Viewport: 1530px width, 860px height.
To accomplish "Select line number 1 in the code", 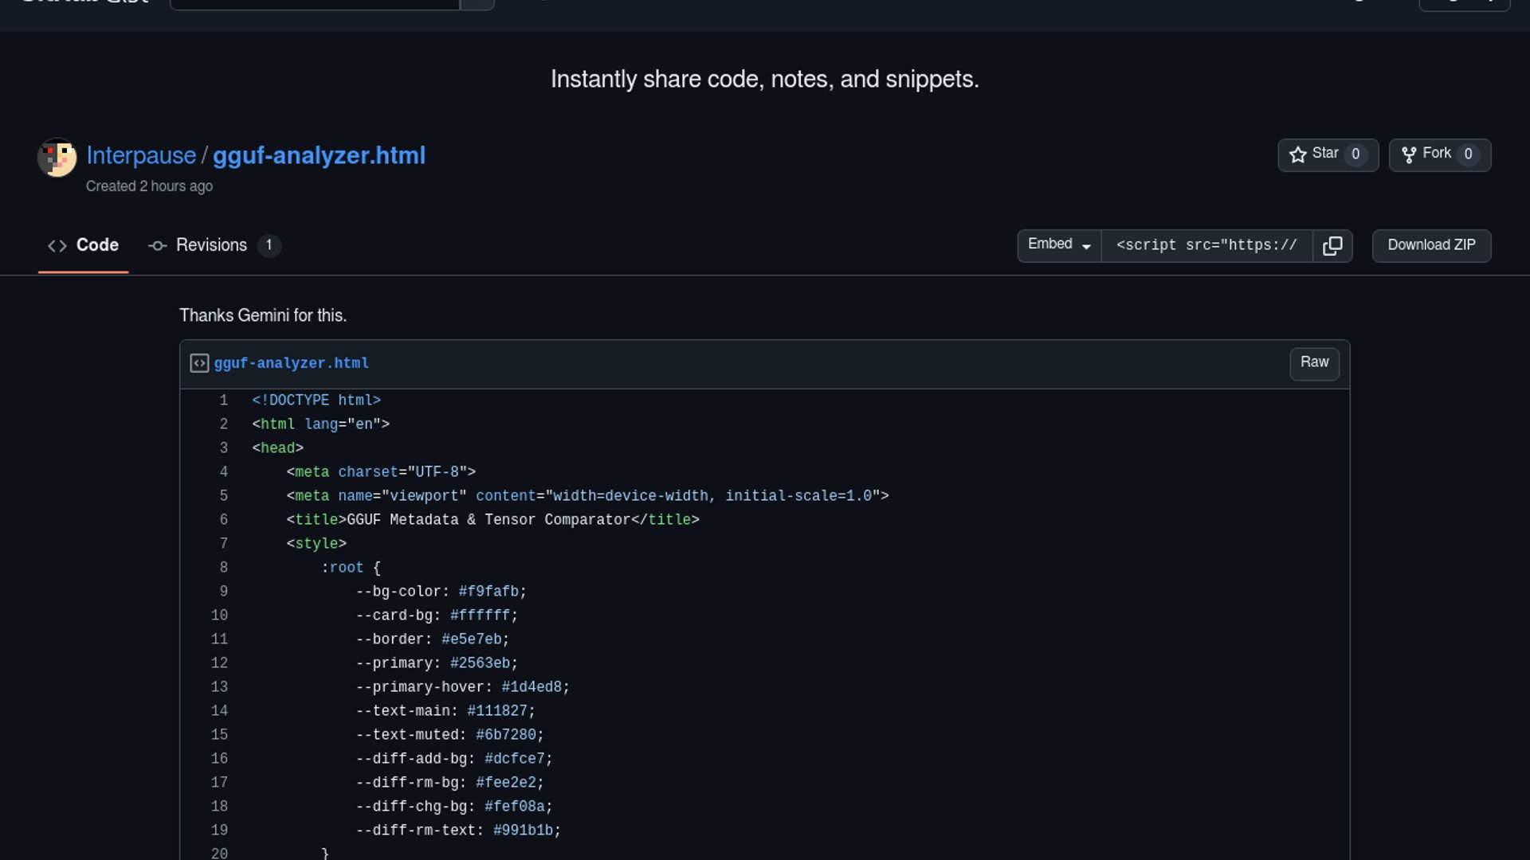I will click(x=224, y=401).
